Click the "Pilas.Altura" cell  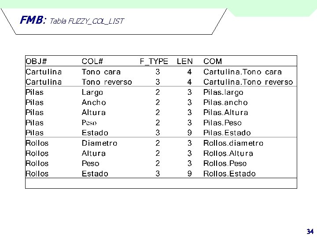click(225, 113)
